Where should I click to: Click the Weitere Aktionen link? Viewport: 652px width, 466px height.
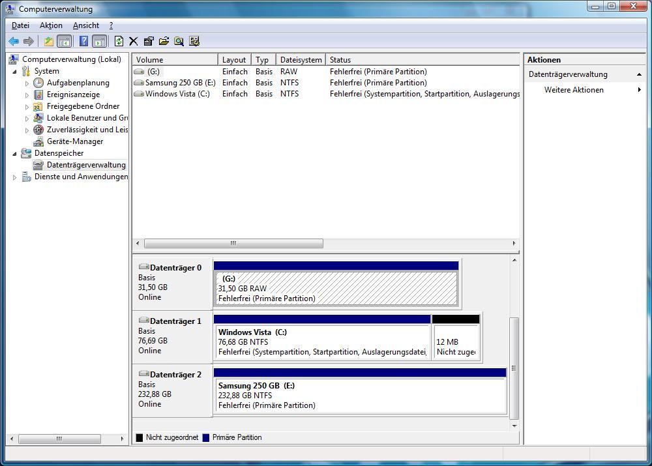[x=574, y=90]
